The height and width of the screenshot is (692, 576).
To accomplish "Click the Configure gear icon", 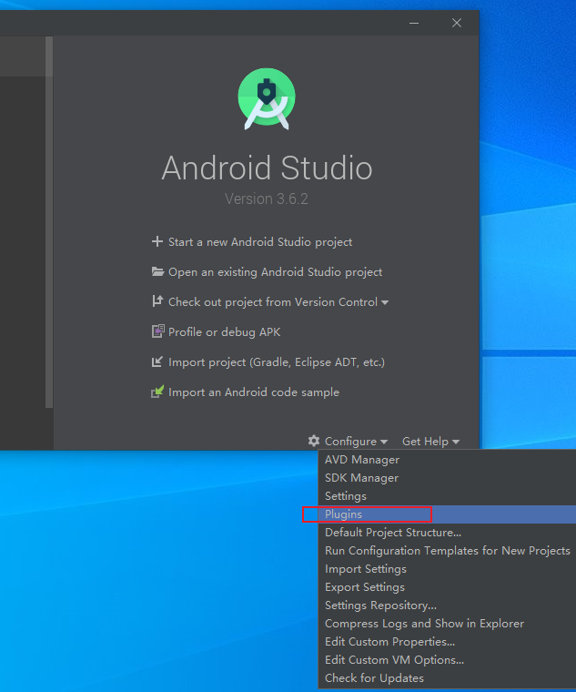I will point(314,441).
